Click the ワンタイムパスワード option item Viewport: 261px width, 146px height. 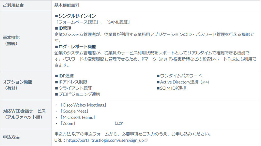(x=181, y=76)
